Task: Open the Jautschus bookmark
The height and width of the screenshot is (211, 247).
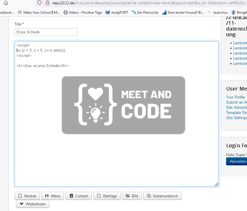Action: pos(218,13)
